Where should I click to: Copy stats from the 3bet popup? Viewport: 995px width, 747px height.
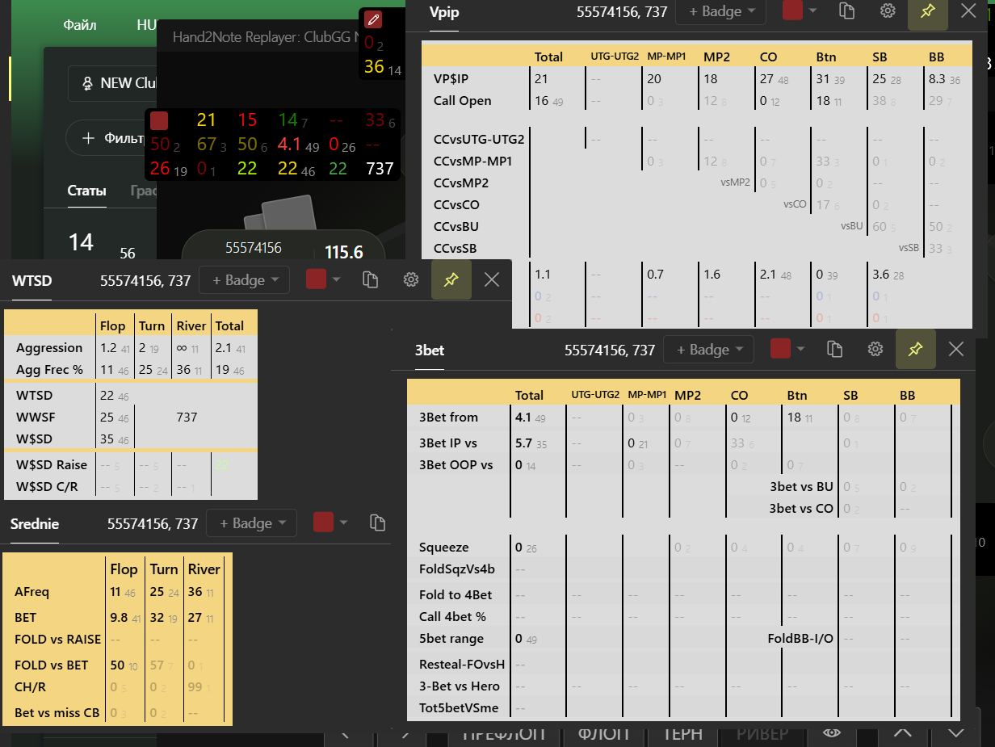pos(835,350)
